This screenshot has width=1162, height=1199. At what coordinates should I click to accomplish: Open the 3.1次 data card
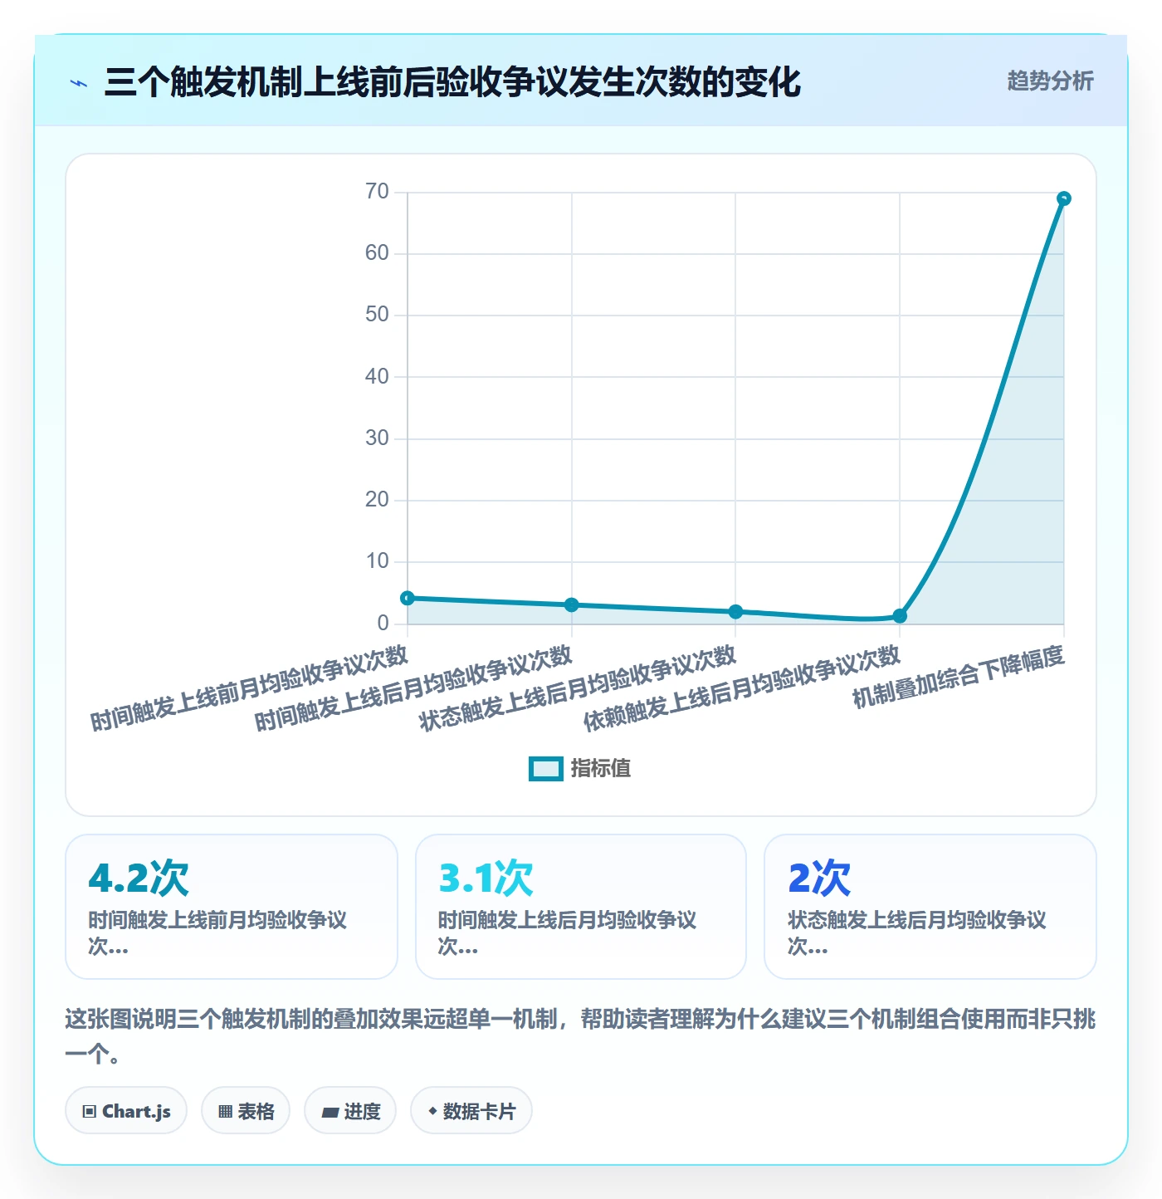pyautogui.click(x=581, y=907)
